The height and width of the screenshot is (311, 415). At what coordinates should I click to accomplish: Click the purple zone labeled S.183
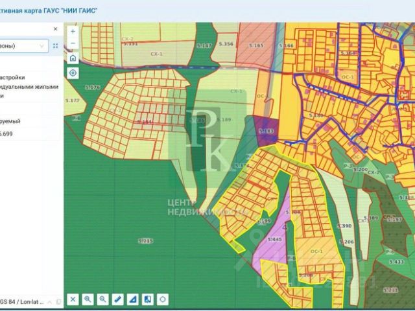[x=267, y=131]
